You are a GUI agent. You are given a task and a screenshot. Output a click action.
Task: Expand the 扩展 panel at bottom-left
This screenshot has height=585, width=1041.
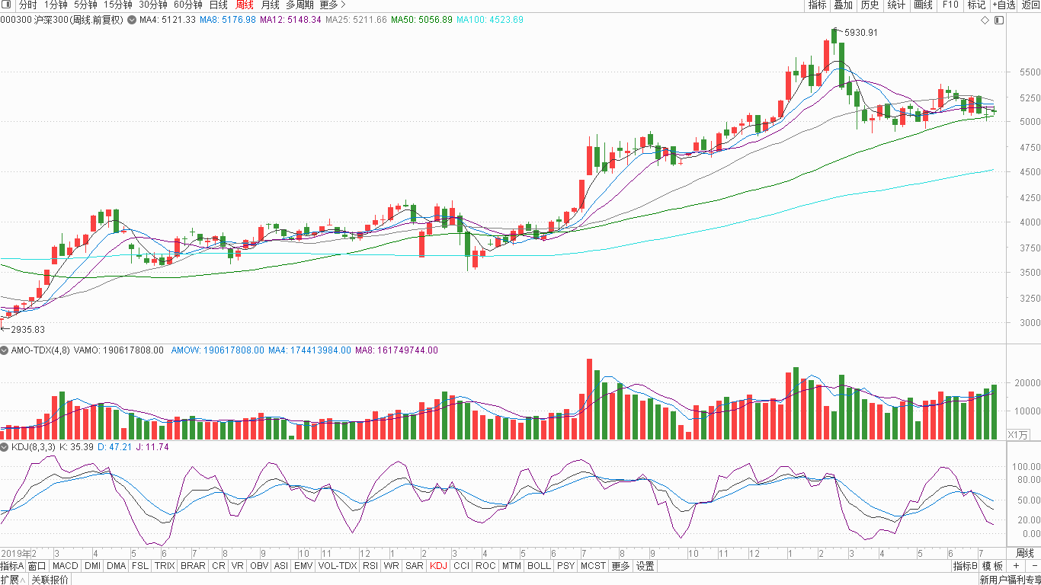(14, 580)
